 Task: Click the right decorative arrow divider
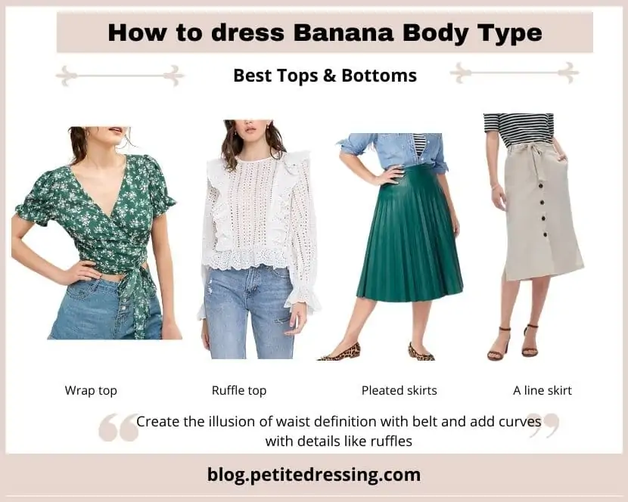point(515,73)
